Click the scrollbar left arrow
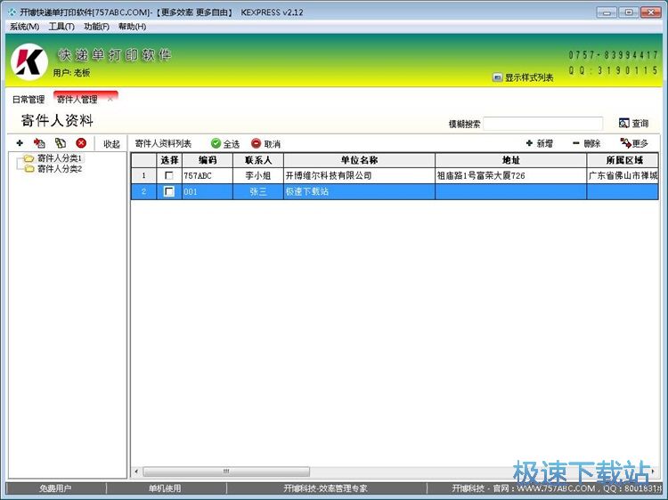Image resolution: width=668 pixels, height=500 pixels. tap(136, 472)
